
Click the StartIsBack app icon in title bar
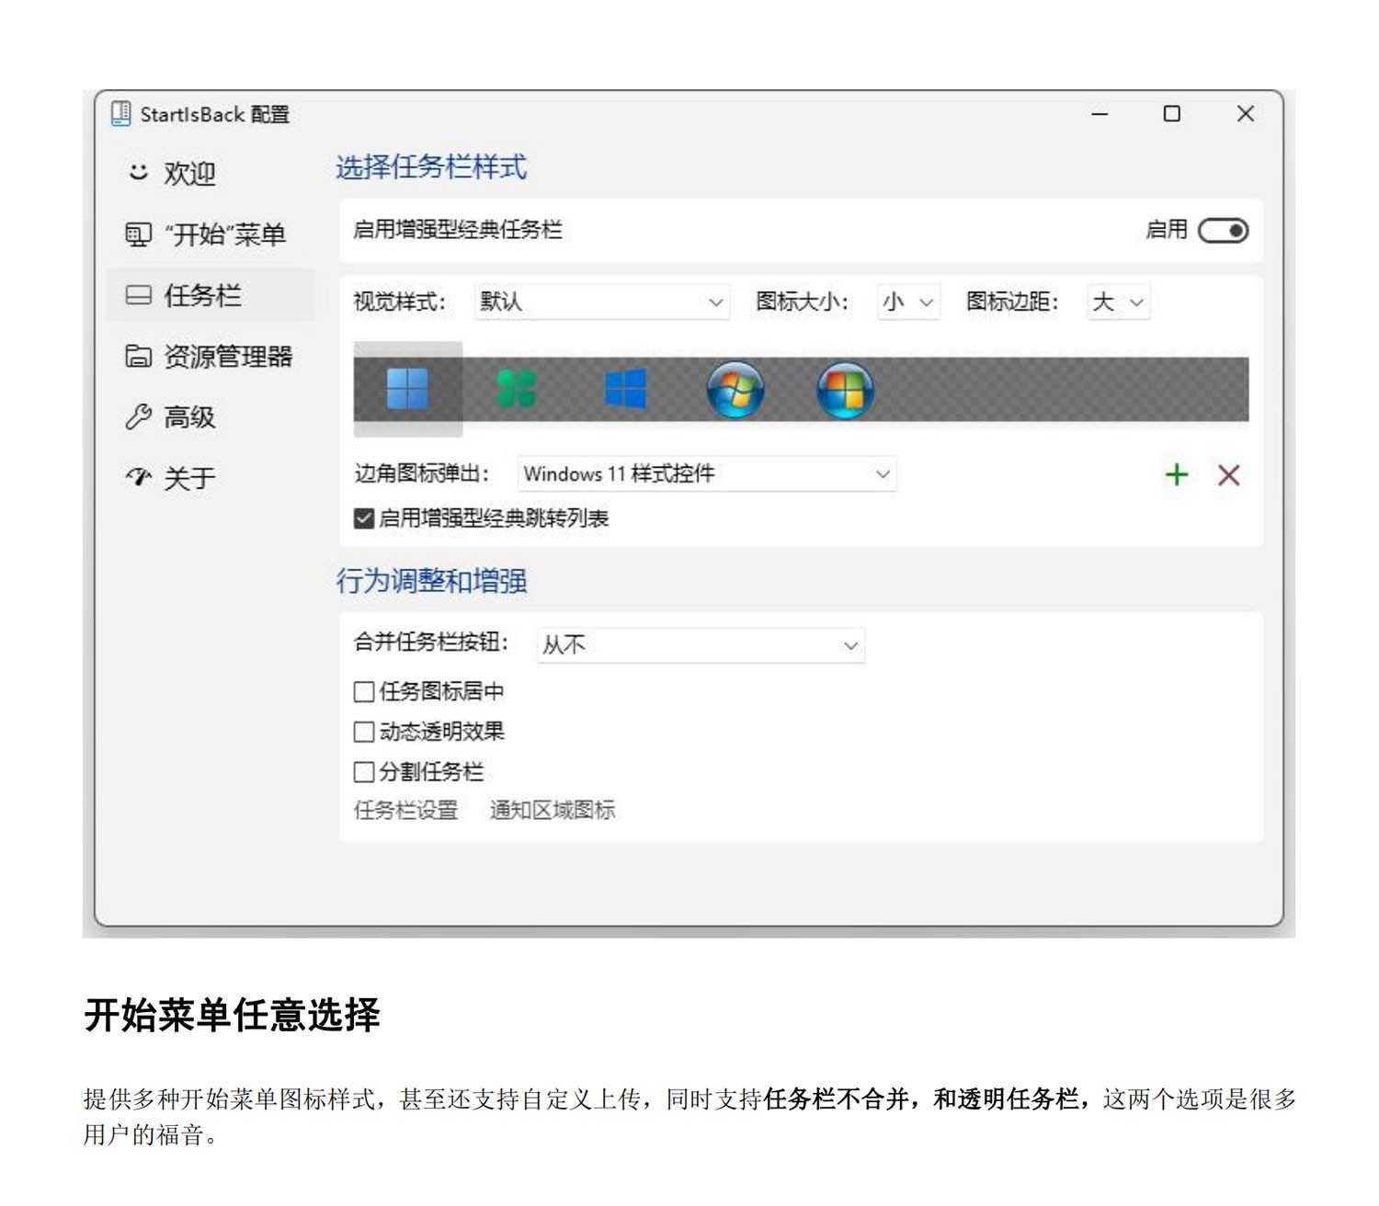120,114
